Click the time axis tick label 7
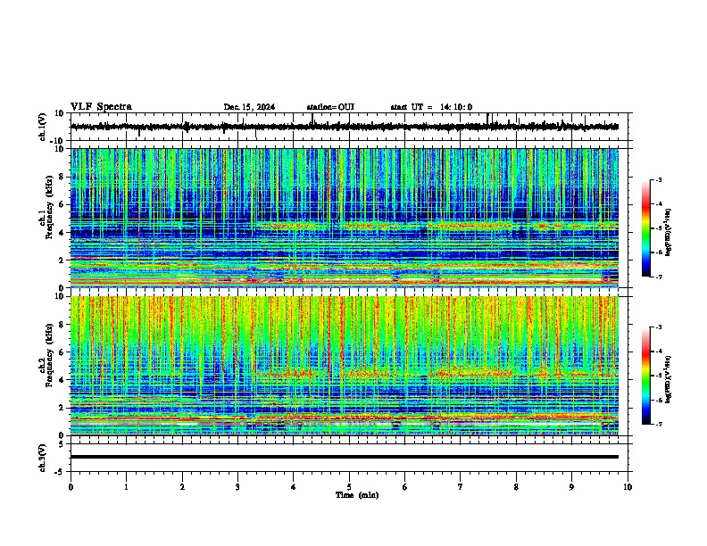The image size is (707, 546). (x=461, y=487)
